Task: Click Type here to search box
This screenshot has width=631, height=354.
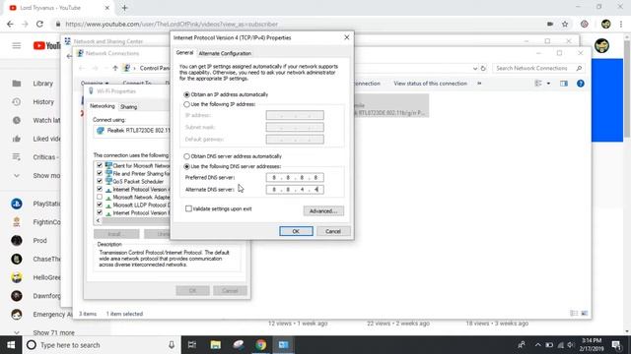Action: (101, 345)
